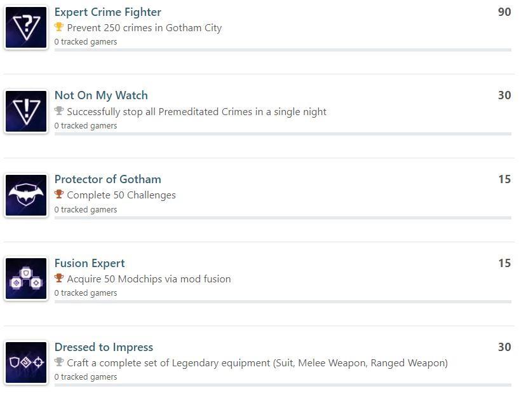Open the Fusion Expert modchips icon
This screenshot has height=393, width=519.
pos(26,279)
